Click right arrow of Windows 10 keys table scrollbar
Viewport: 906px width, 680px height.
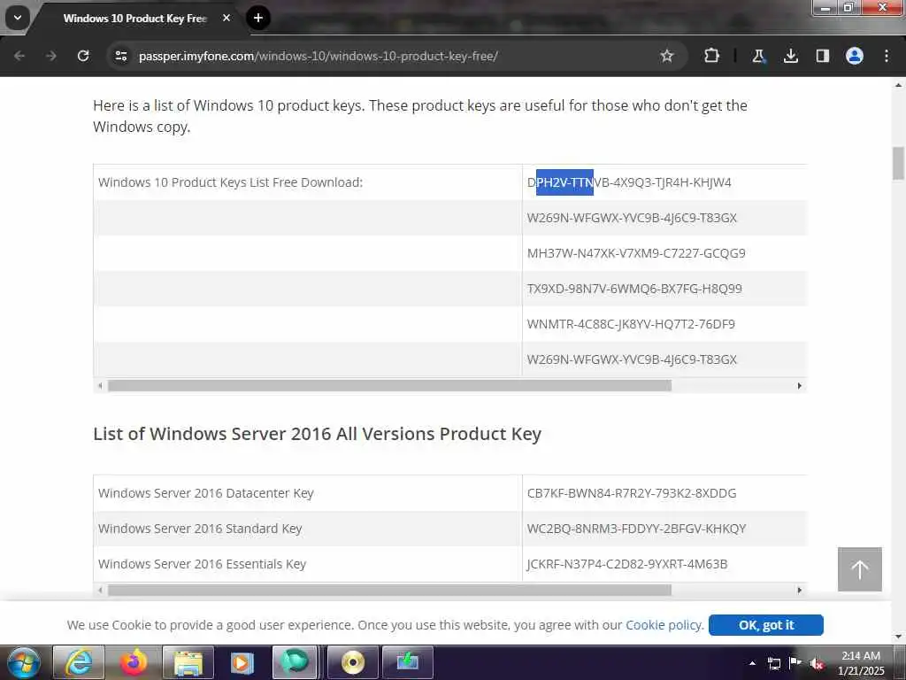click(799, 386)
